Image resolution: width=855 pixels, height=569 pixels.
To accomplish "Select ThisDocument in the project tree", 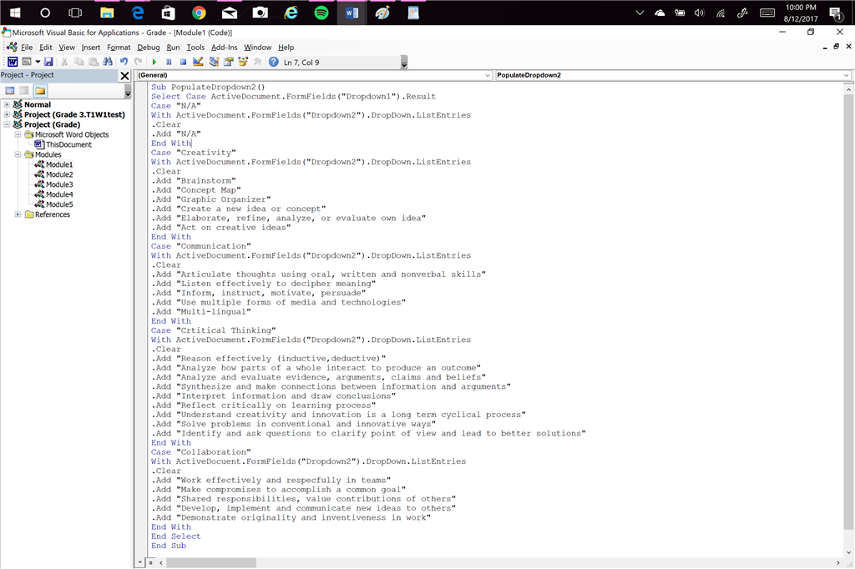I will [x=68, y=145].
